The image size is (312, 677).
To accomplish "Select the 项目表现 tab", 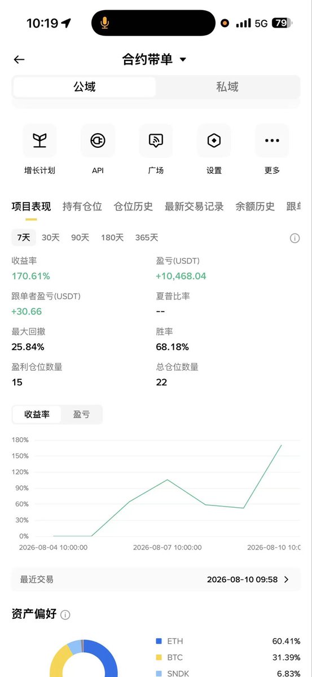I will [31, 206].
